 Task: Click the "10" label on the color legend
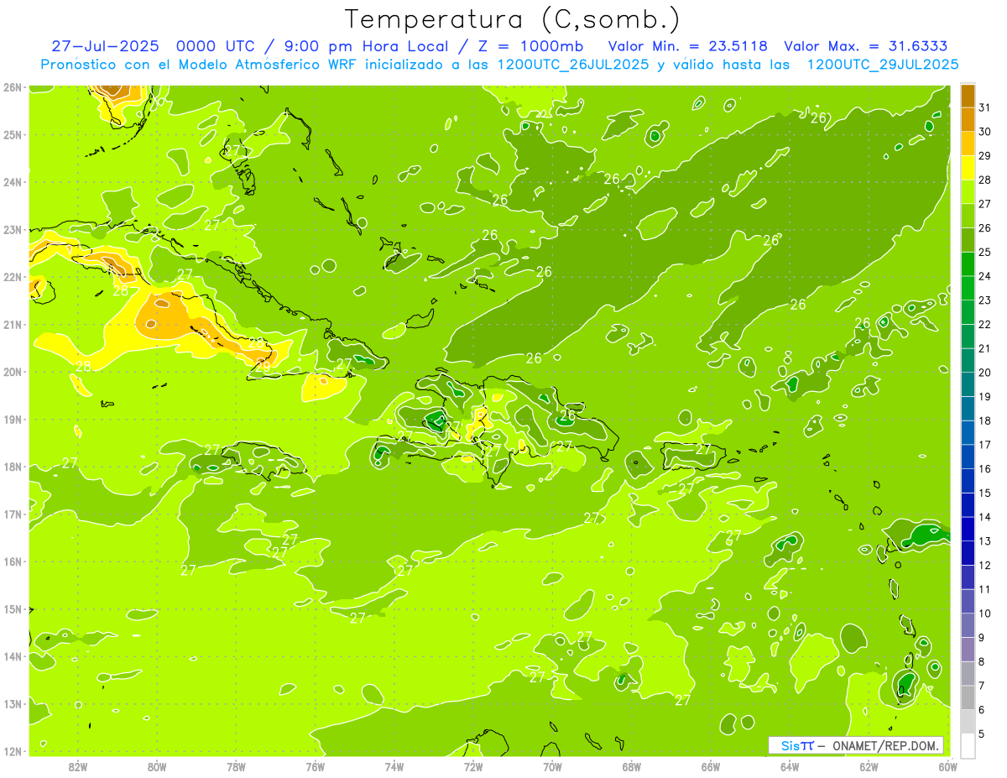pyautogui.click(x=984, y=613)
